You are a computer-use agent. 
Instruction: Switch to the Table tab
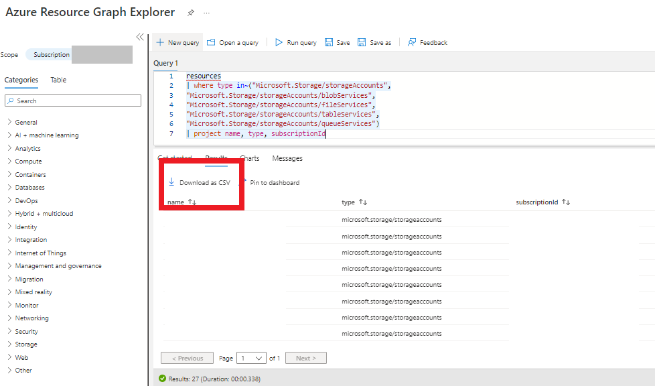click(58, 80)
